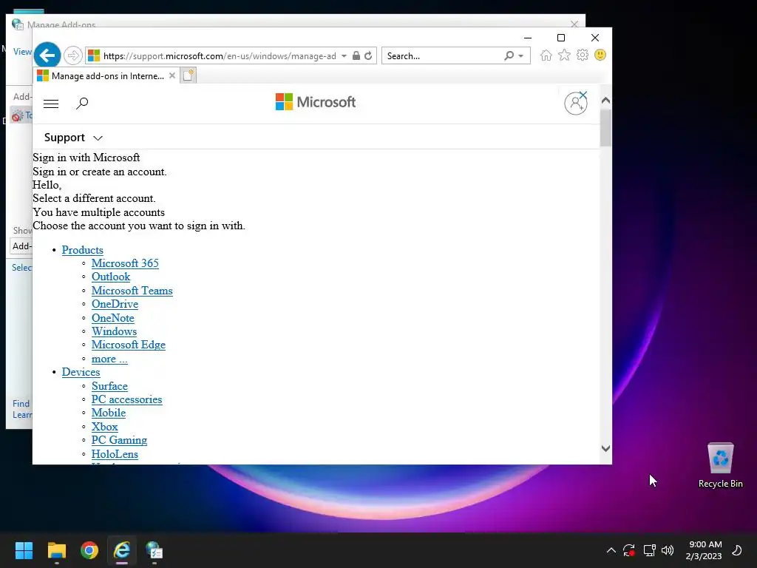Open the HoloLens link
The image size is (757, 568).
115,454
